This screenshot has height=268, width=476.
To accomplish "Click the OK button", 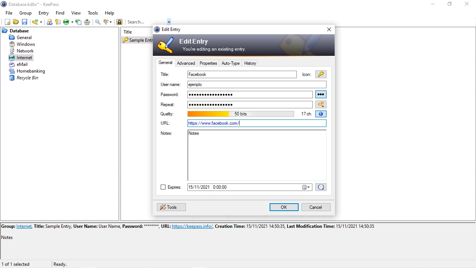I will [x=284, y=207].
